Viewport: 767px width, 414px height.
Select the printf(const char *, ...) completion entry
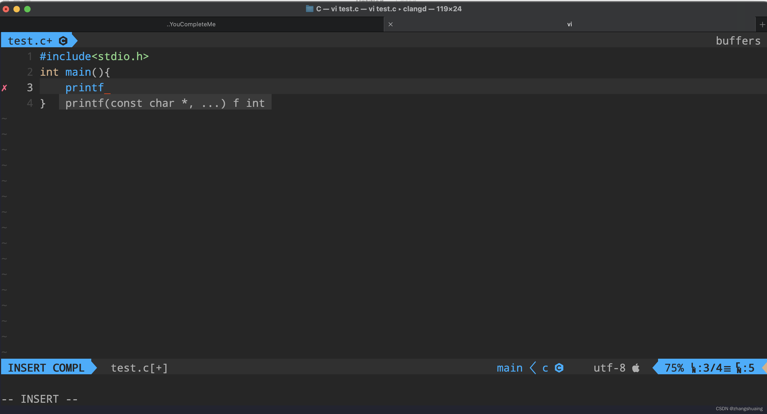pyautogui.click(x=165, y=103)
